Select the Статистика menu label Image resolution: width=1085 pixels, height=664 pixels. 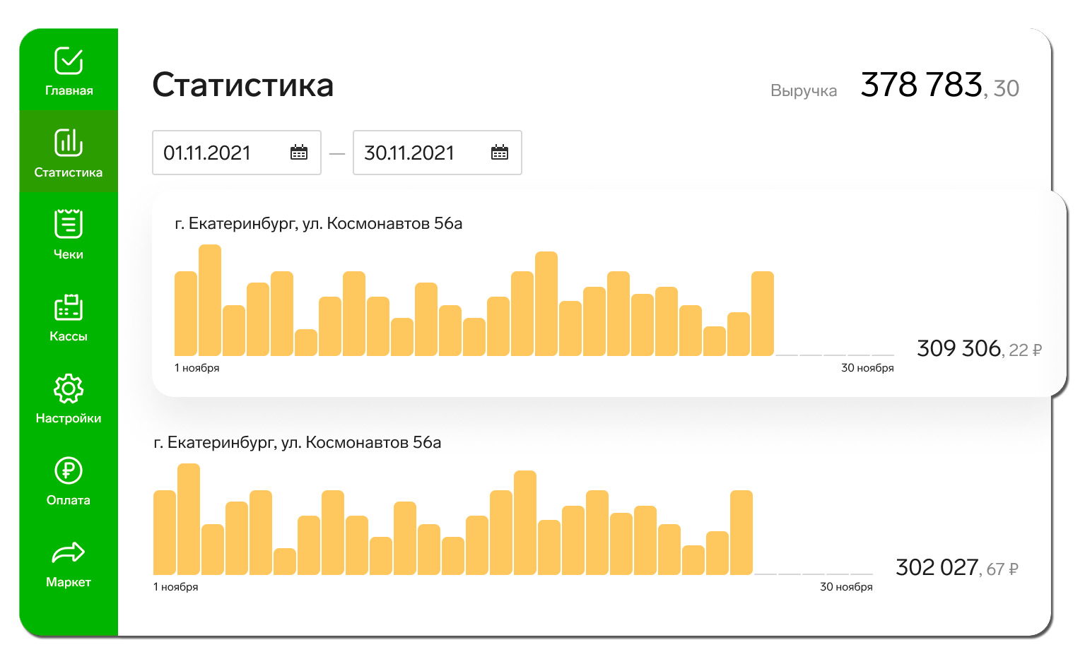point(69,172)
